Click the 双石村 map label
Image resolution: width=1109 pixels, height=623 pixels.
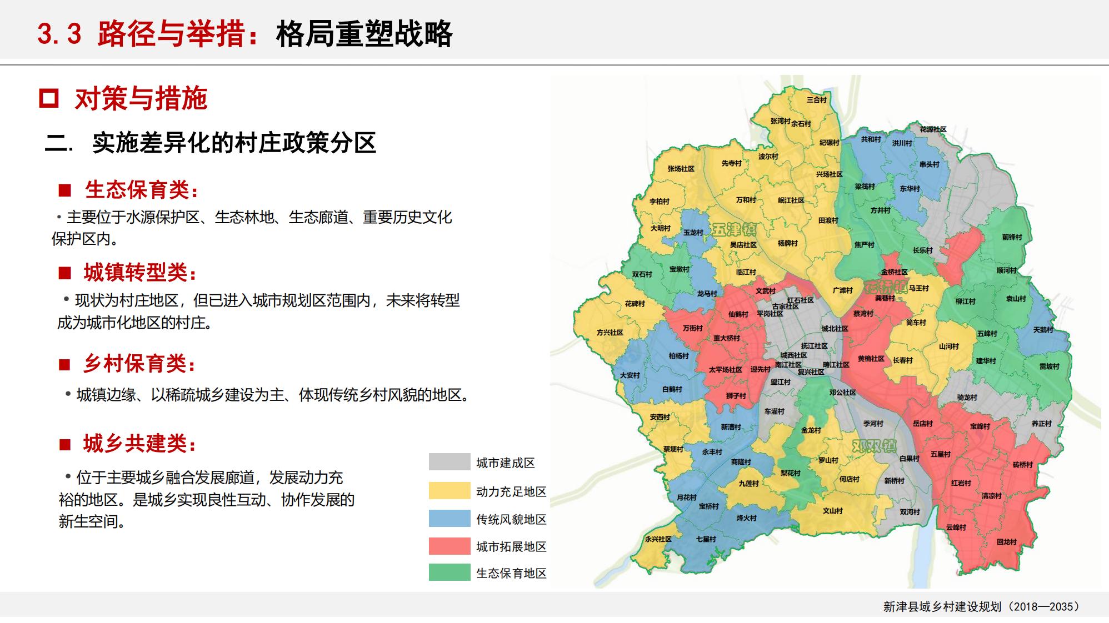(642, 274)
